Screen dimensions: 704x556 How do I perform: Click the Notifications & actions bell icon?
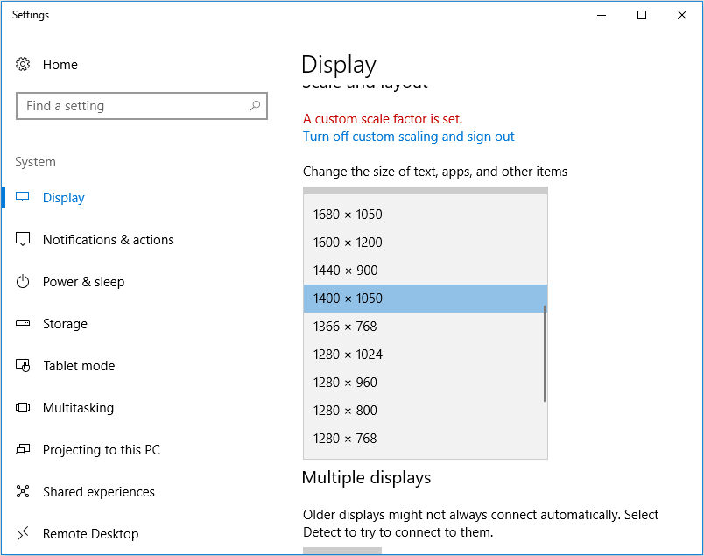24,239
